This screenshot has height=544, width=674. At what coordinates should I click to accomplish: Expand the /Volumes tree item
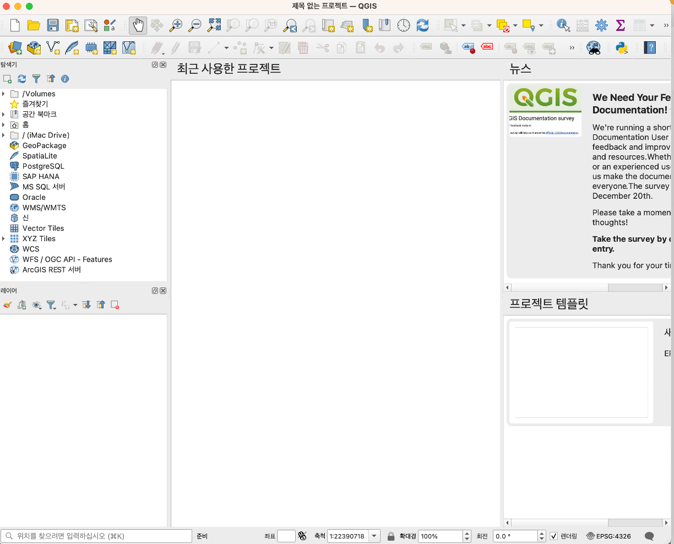coord(4,94)
